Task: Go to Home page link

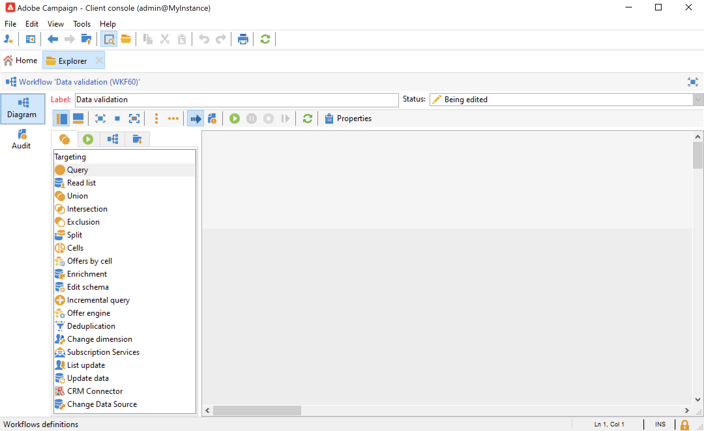Action: click(21, 61)
